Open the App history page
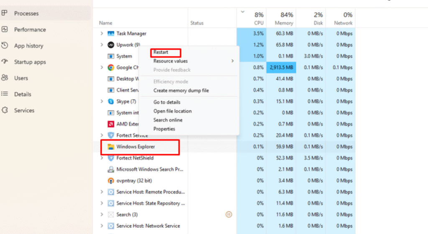Screen dimensions: 428x234 (x=29, y=46)
